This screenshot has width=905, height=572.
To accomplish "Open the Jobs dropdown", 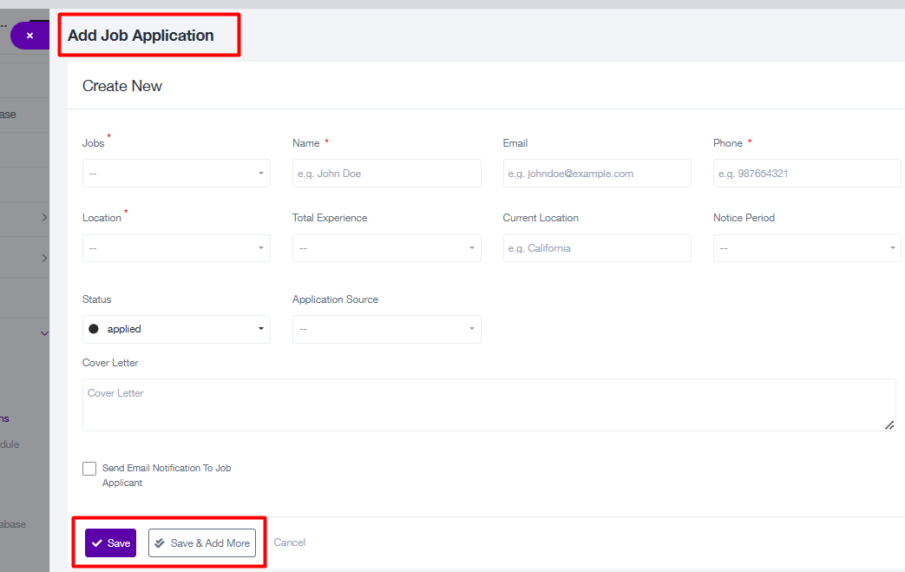I will [x=176, y=173].
